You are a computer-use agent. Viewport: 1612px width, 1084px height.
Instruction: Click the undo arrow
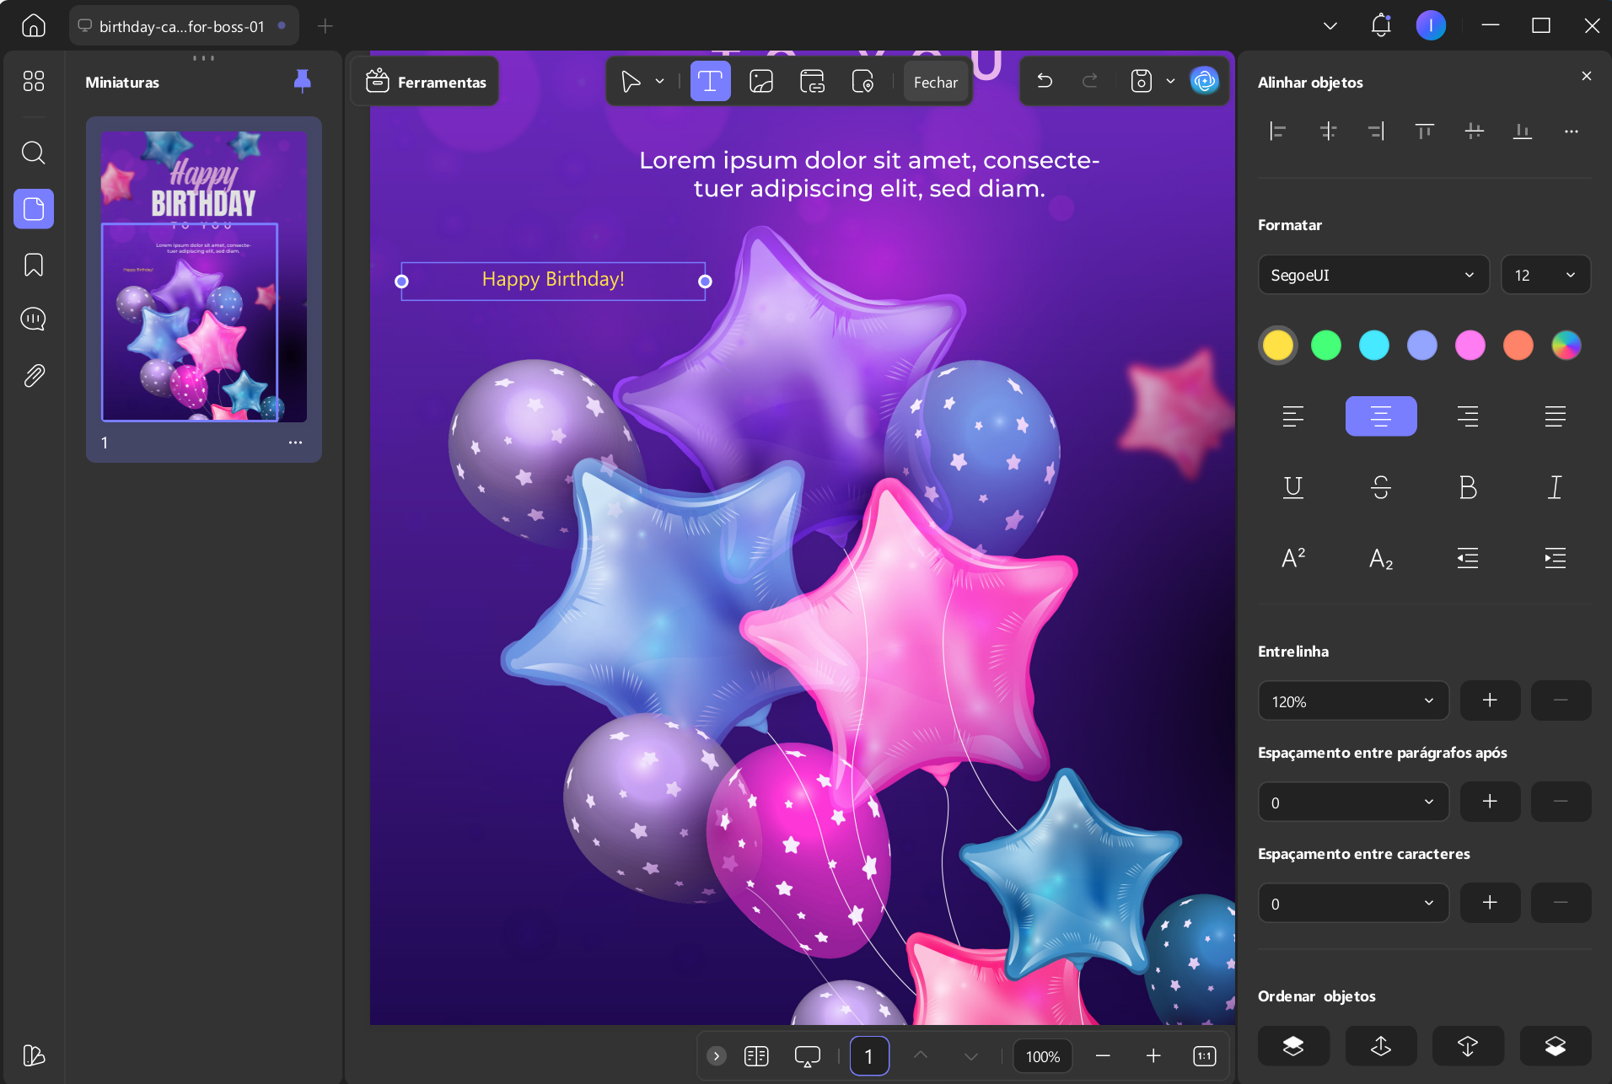(1045, 82)
